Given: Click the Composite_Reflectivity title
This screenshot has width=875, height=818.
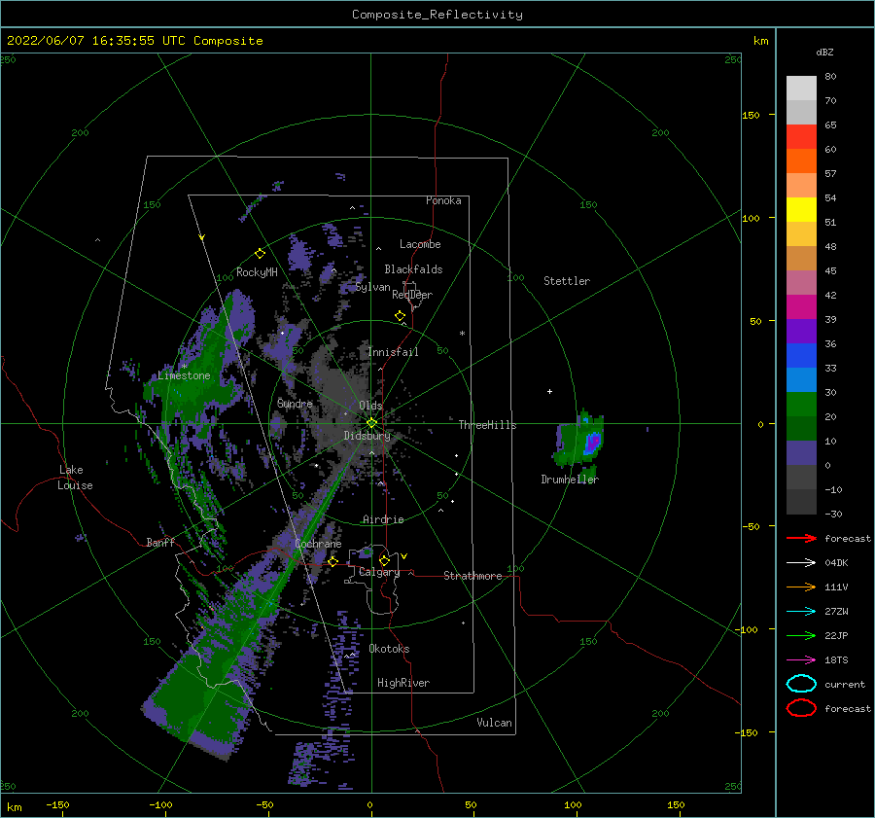Looking at the screenshot, I should click(x=437, y=15).
